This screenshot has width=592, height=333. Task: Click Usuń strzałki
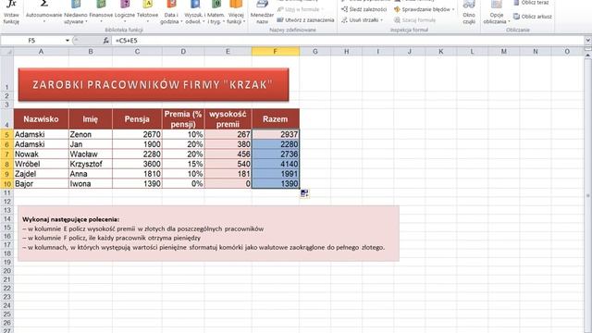click(363, 19)
